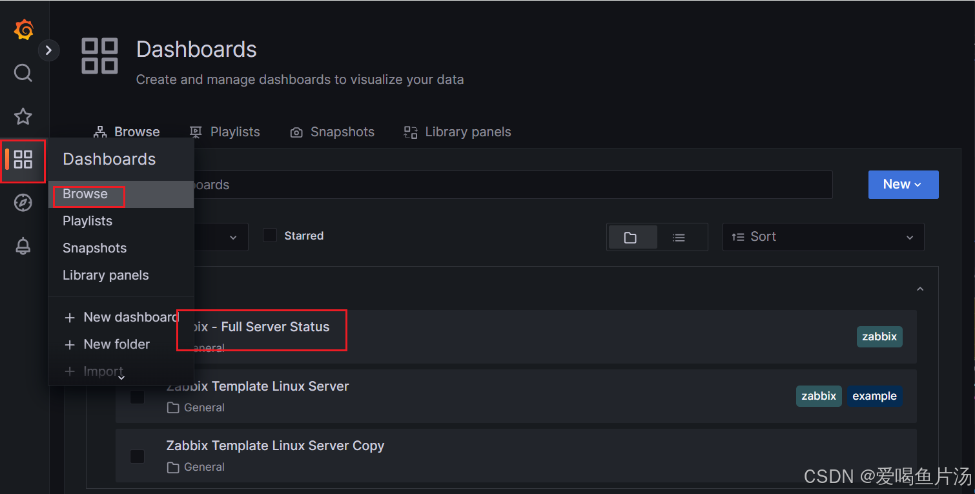Viewport: 975px width, 494px height.
Task: Click the example tag
Action: click(874, 396)
